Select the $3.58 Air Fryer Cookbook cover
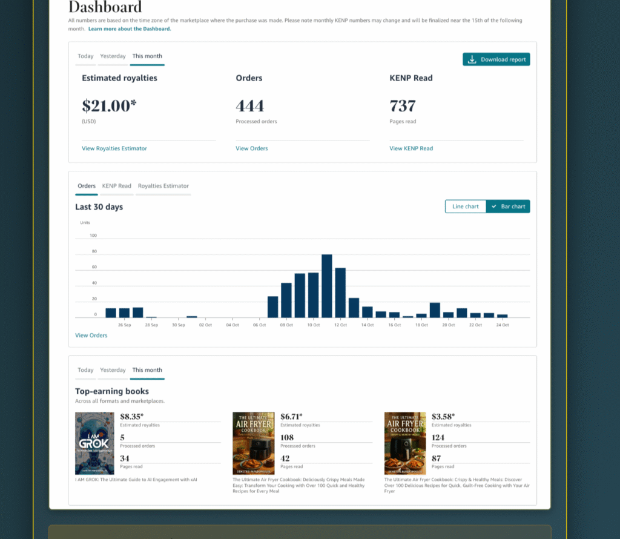Screen dimensions: 620x539 coord(405,443)
